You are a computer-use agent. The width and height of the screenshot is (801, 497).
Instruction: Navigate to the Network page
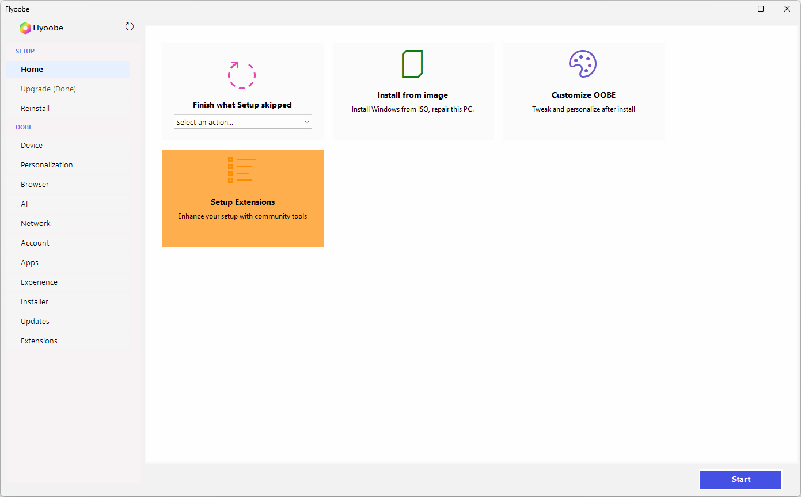point(36,224)
